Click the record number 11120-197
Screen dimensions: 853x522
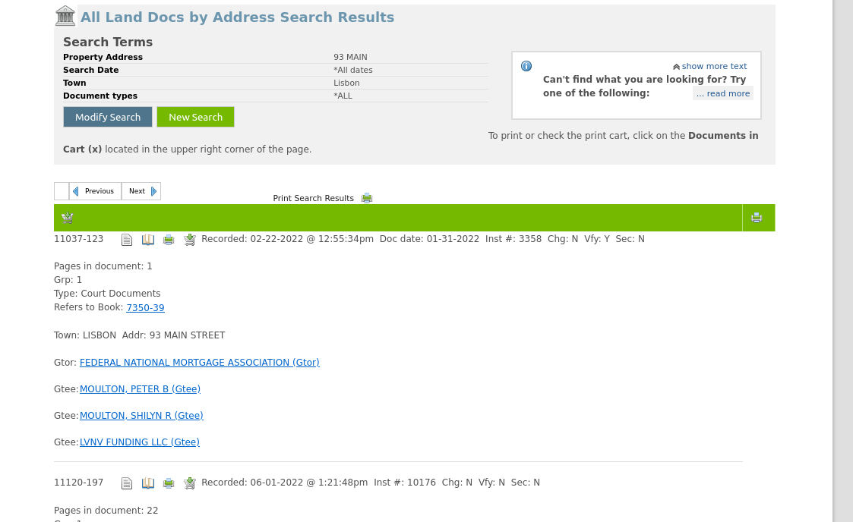(x=78, y=483)
